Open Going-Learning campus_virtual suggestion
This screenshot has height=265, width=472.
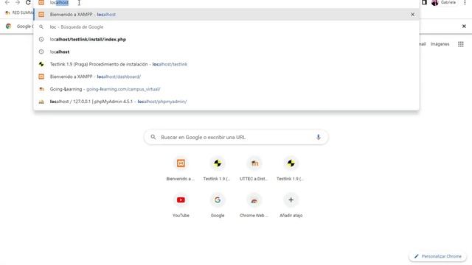[226, 89]
